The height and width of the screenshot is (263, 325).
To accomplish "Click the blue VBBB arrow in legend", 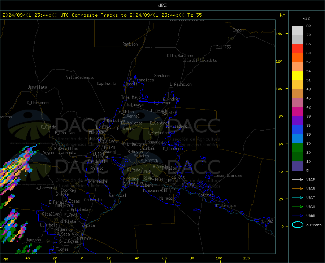I will (x=298, y=216).
